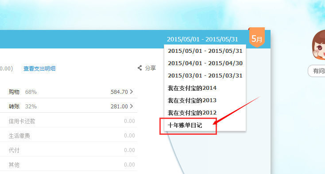Image resolution: width=325 pixels, height=174 pixels.
Task: Click the 代付 category row
Action: (69, 150)
